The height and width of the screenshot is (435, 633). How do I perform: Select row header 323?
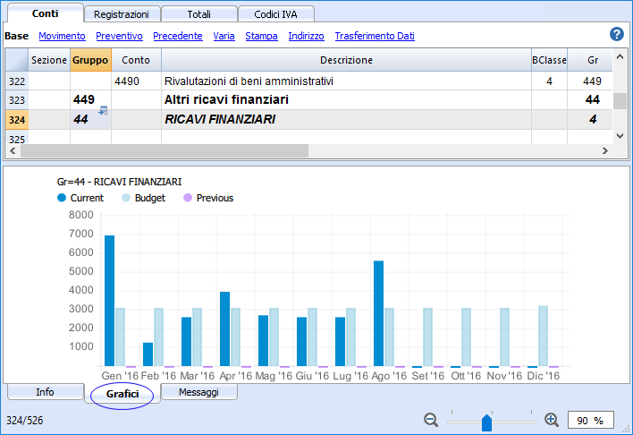click(17, 100)
